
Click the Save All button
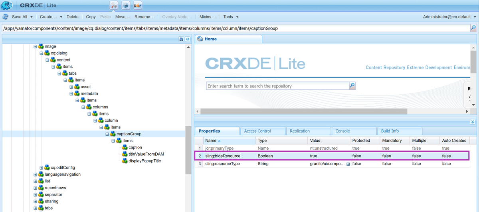pos(20,17)
